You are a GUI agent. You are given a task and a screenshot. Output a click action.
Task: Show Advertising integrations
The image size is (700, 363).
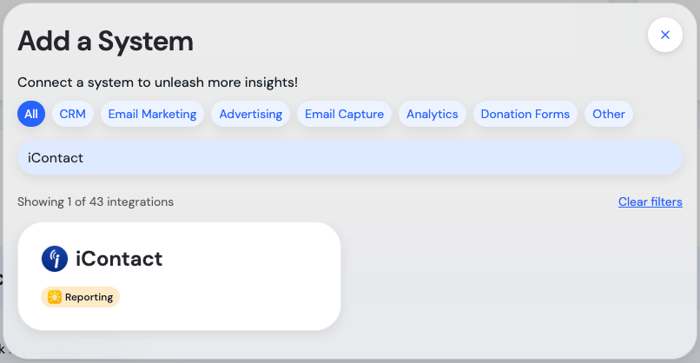pyautogui.click(x=250, y=114)
